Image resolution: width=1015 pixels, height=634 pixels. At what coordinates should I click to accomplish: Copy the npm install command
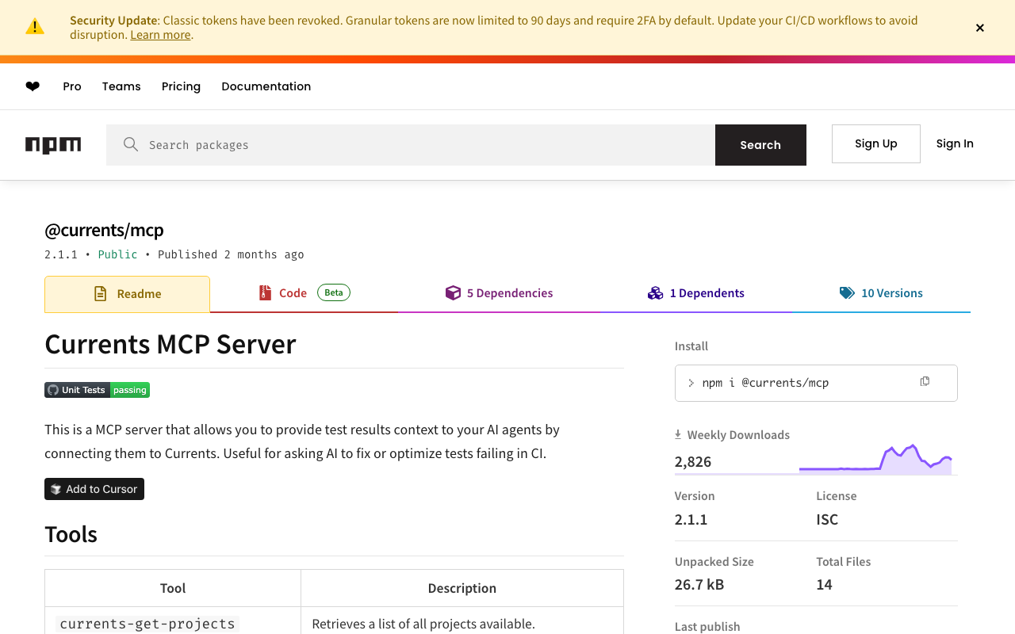coord(925,382)
